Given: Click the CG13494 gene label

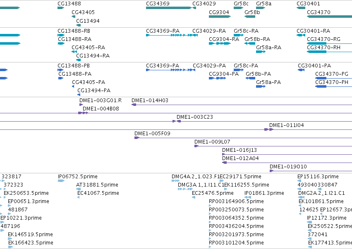Looking at the screenshot, I should click(88, 21).
